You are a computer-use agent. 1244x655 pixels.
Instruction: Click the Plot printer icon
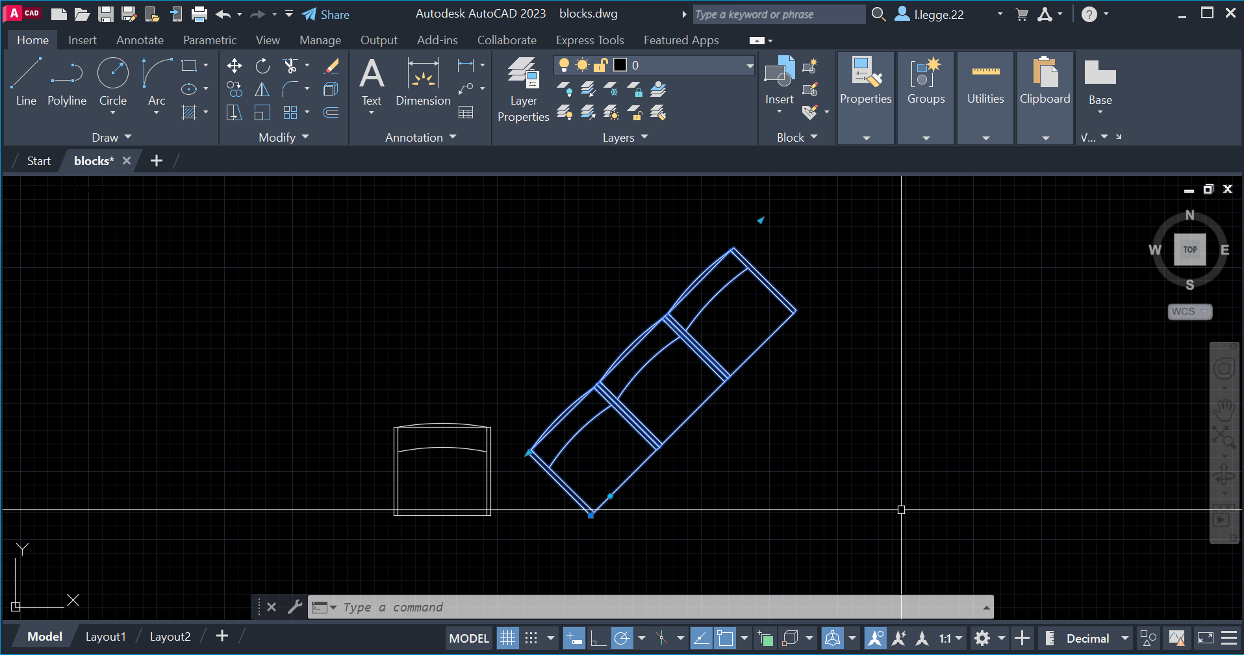(x=199, y=14)
